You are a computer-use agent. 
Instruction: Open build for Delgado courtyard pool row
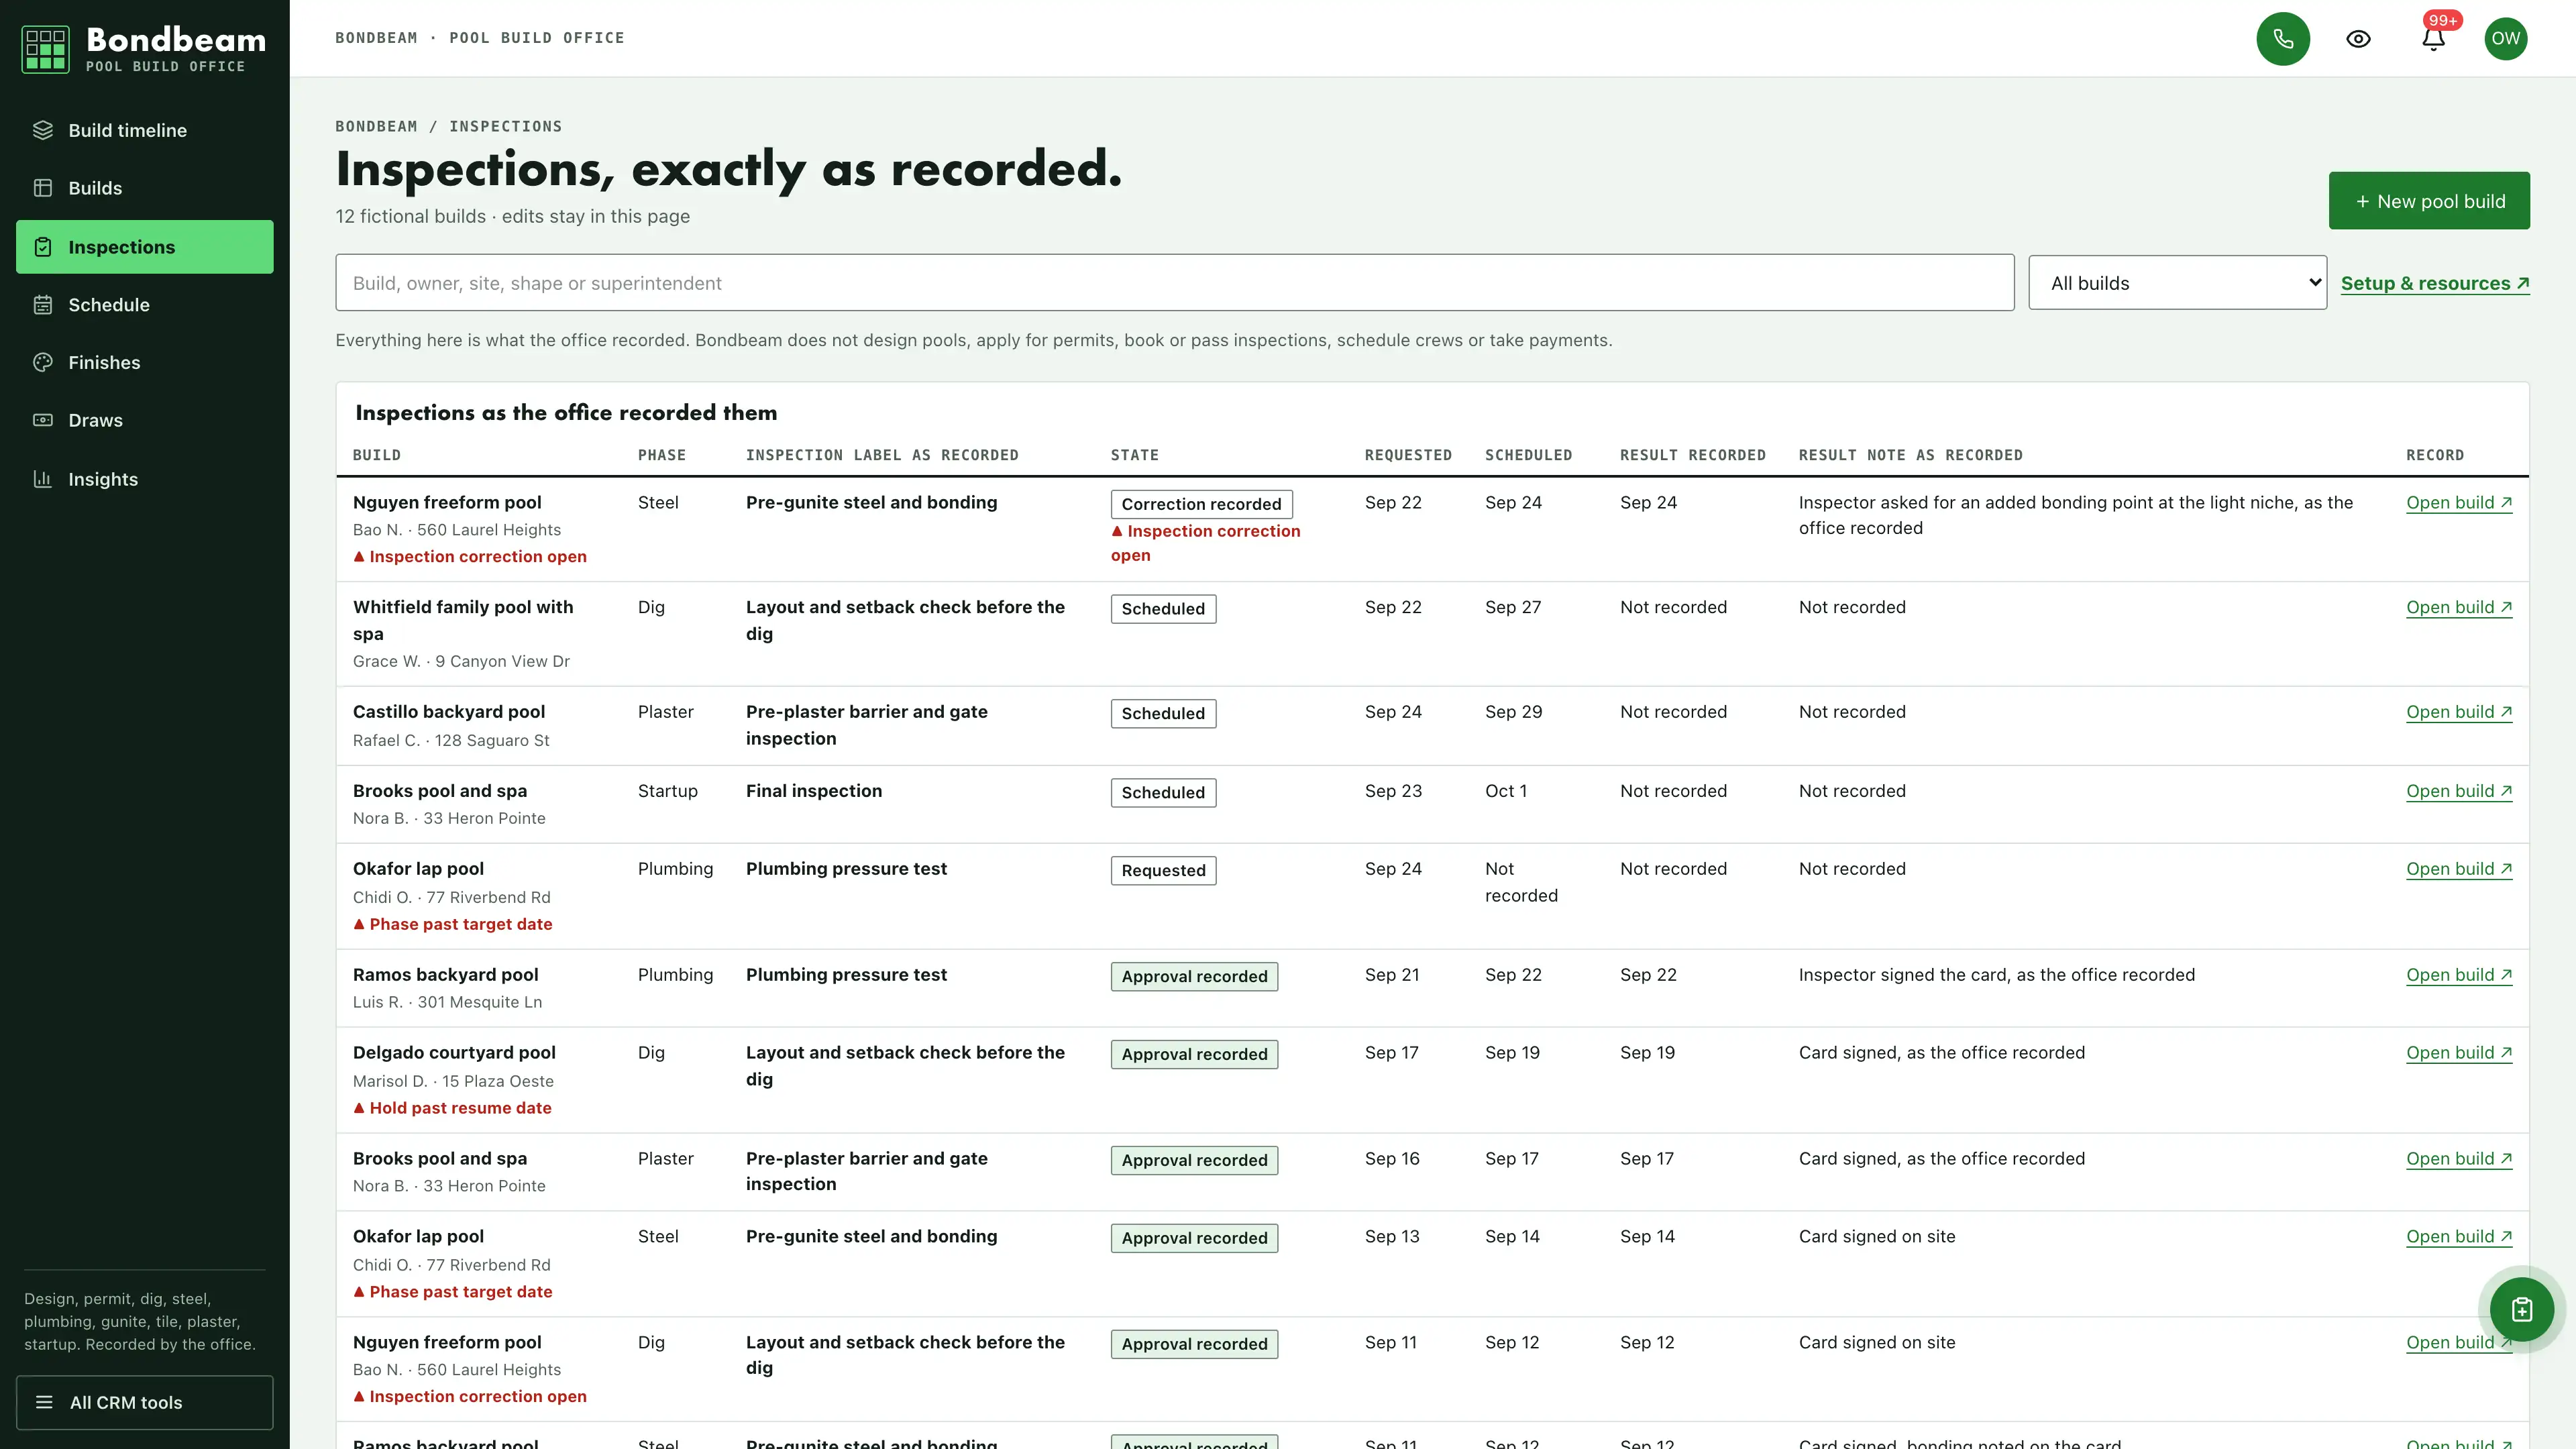click(x=2459, y=1053)
